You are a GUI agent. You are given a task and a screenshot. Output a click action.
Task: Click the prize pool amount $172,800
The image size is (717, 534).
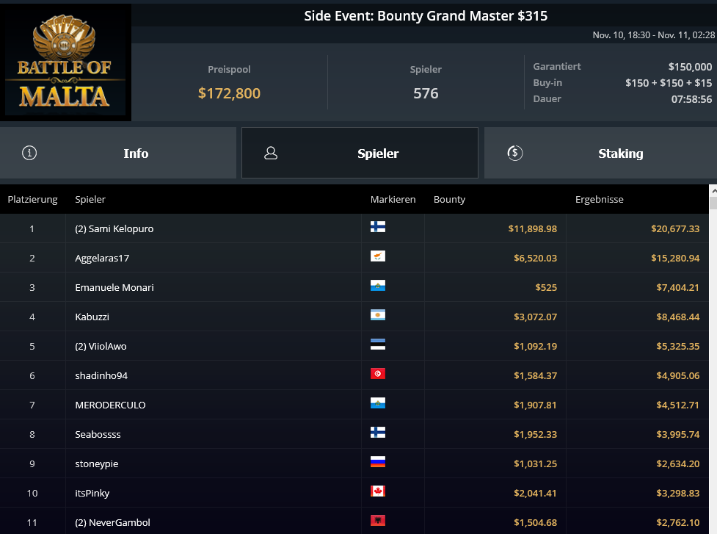(229, 93)
